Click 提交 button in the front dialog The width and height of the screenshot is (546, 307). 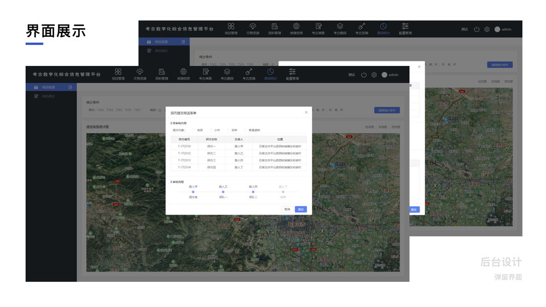(301, 210)
